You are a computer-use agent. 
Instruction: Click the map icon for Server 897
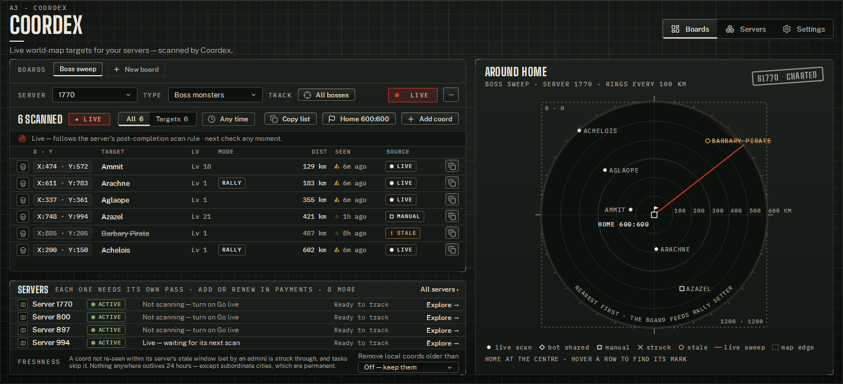[x=23, y=330]
